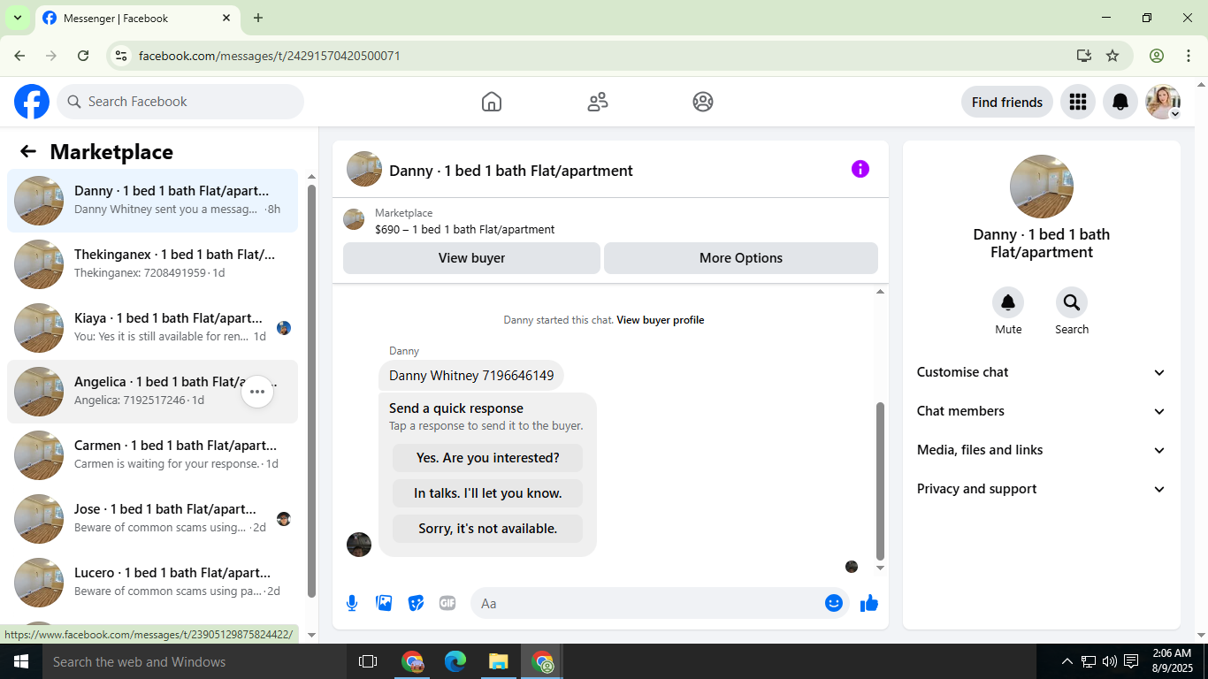This screenshot has height=679, width=1208.
Task: Open the Windows Start menu
Action: click(x=20, y=661)
